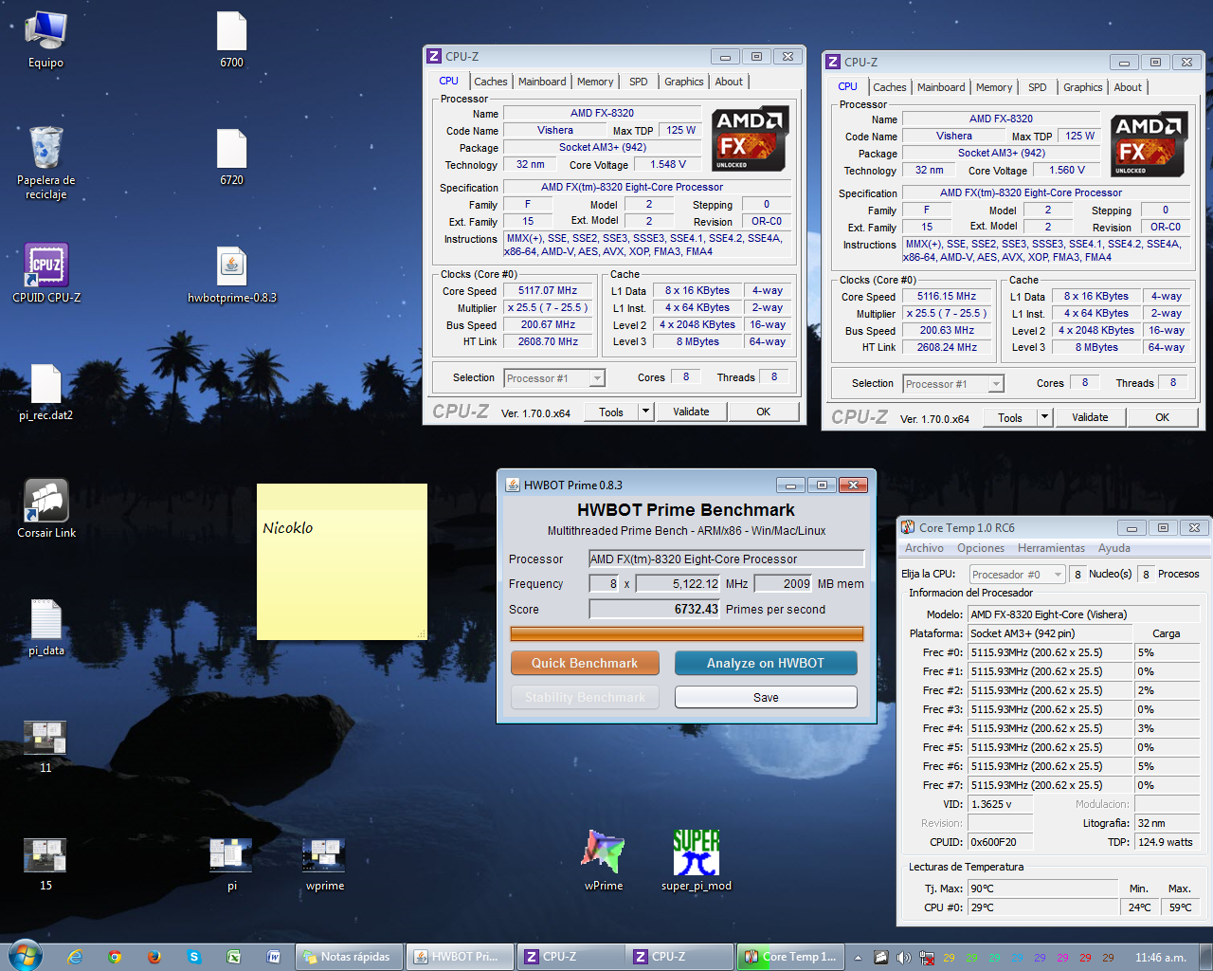This screenshot has width=1213, height=971.
Task: Select the hwbotprime-0.8.3 jar file icon
Action: pos(232,273)
